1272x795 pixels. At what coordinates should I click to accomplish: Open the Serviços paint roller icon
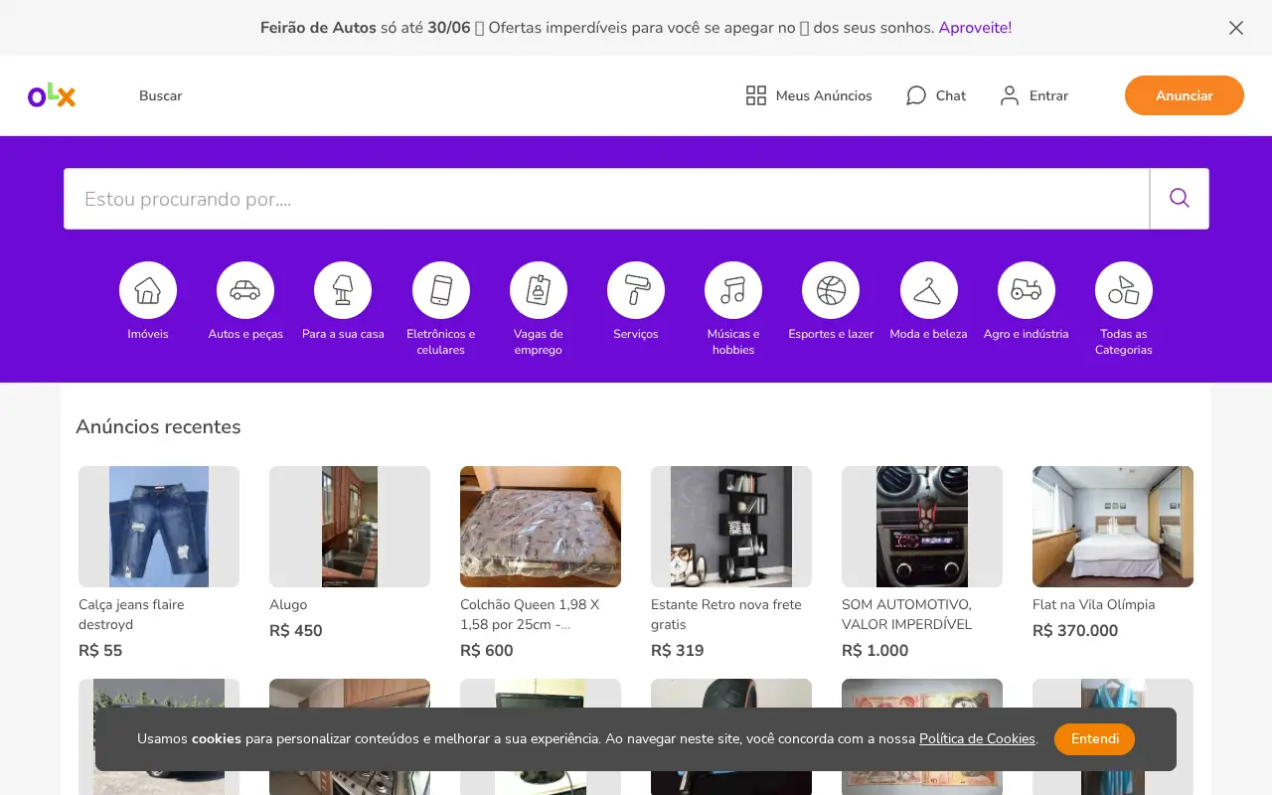point(636,290)
